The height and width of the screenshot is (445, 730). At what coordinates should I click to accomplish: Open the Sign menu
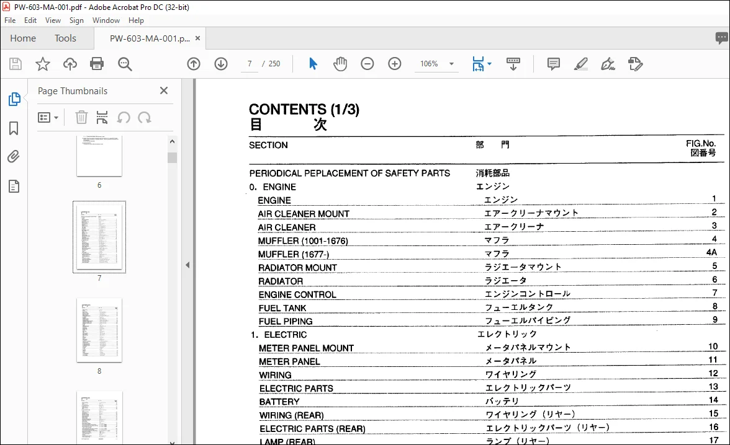[76, 20]
